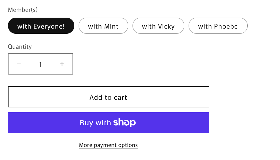This screenshot has width=280, height=160.
Task: Click the Member(s) label text
Action: (23, 10)
